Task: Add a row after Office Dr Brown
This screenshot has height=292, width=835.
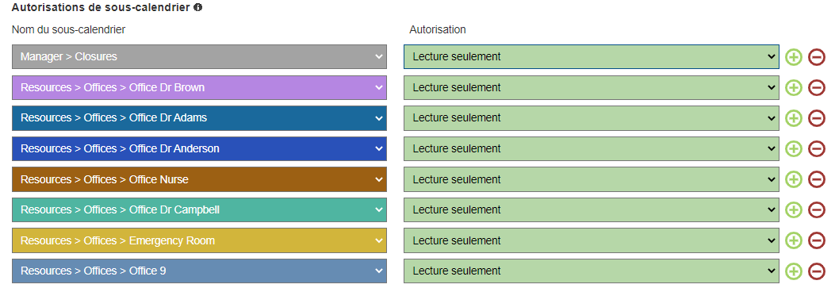Action: coord(794,87)
